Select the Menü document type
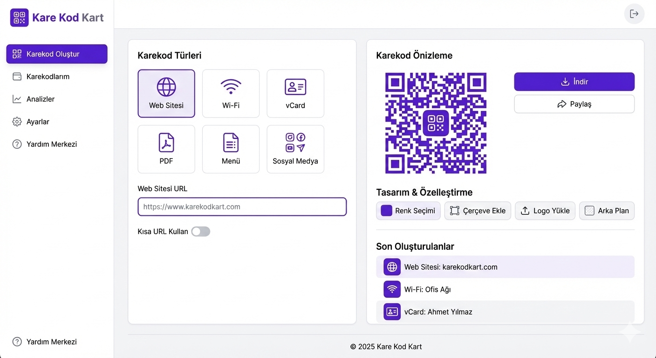The height and width of the screenshot is (358, 656). (231, 149)
